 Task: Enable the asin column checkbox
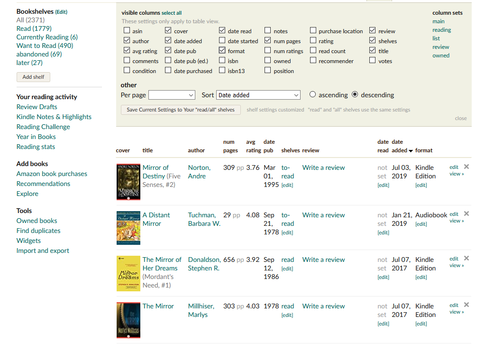click(127, 31)
